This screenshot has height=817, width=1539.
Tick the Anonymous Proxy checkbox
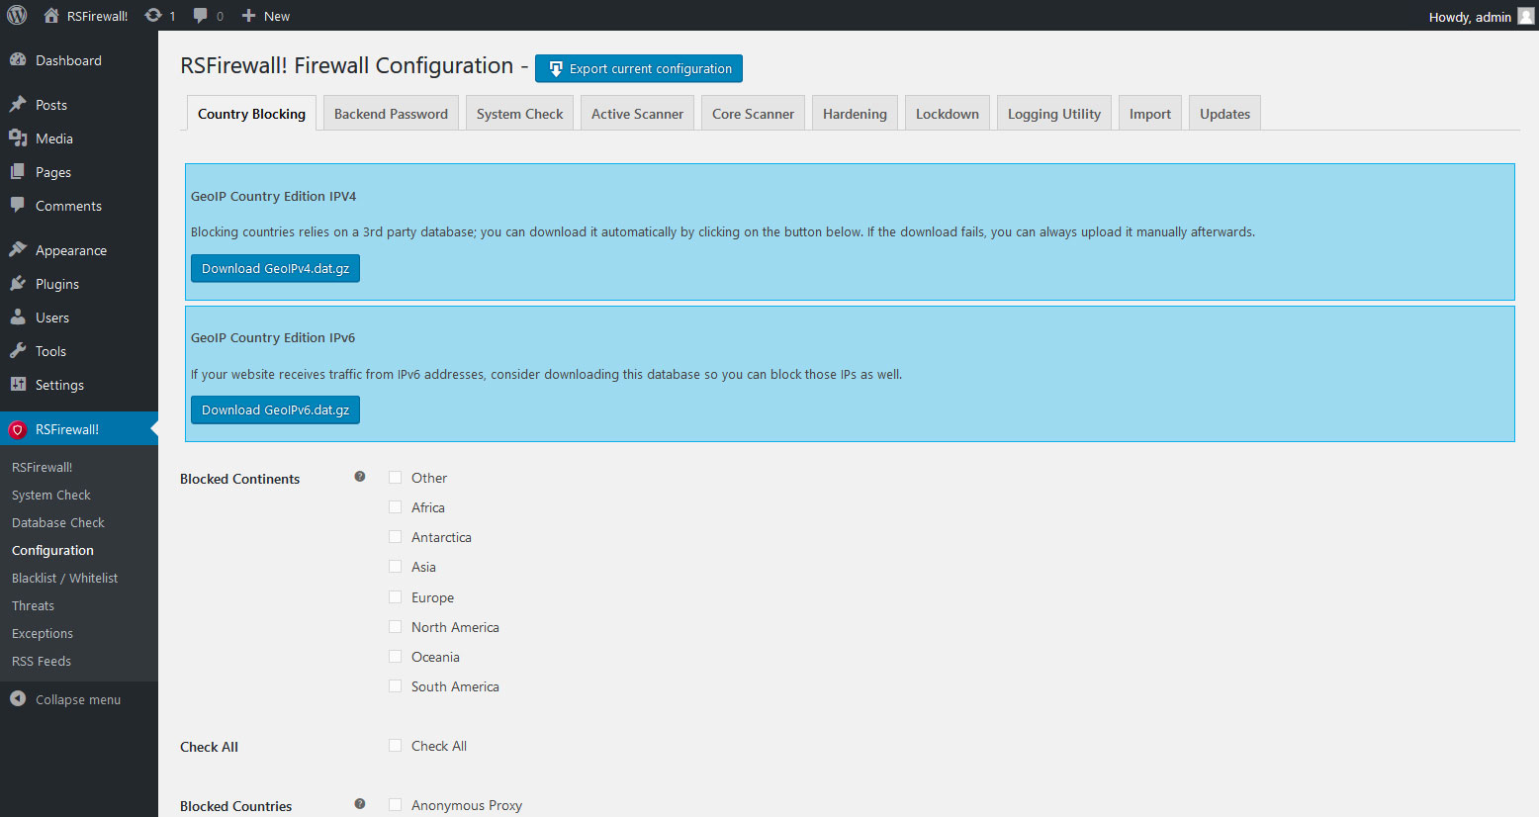tap(396, 805)
